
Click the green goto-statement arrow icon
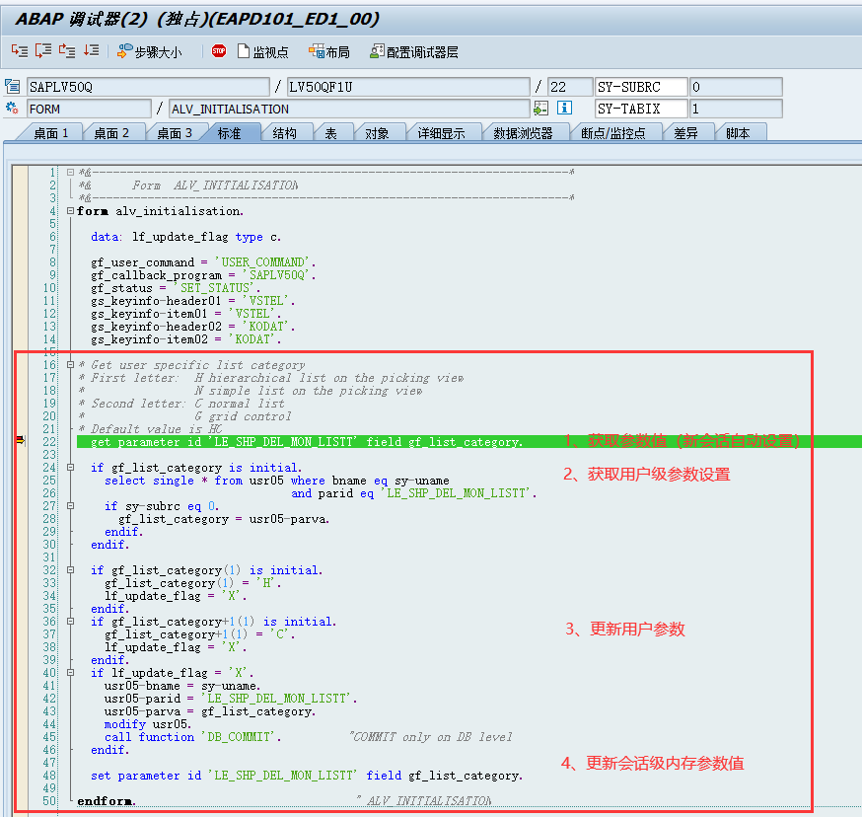[539, 109]
